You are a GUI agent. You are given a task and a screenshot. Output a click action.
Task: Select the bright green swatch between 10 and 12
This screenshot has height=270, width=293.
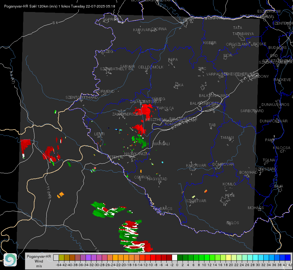(207, 258)
